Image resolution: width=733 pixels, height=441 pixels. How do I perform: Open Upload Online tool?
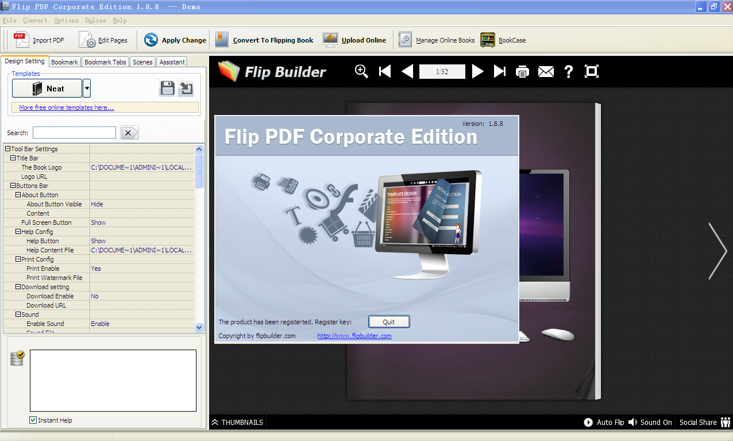329,40
